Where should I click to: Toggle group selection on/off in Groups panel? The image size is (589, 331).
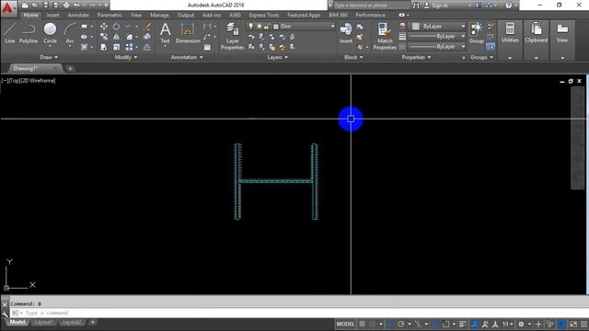pos(491,47)
